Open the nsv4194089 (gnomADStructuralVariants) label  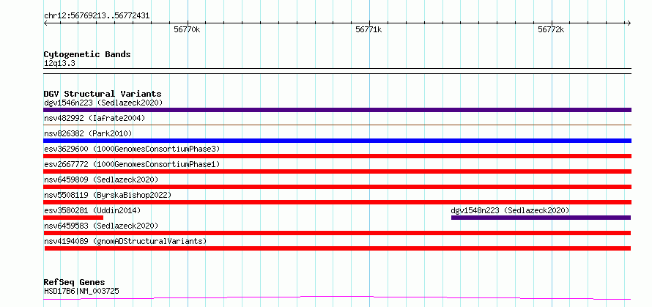(x=125, y=241)
